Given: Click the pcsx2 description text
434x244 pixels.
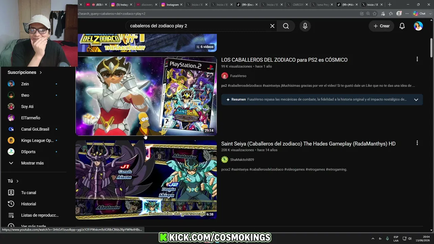Looking at the screenshot, I should [225, 169].
